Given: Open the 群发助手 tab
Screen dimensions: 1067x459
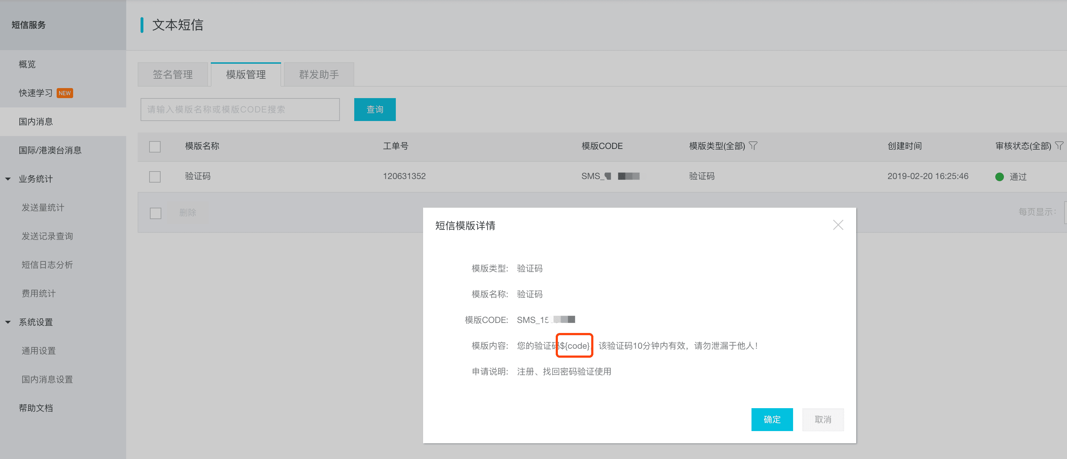Looking at the screenshot, I should point(318,75).
